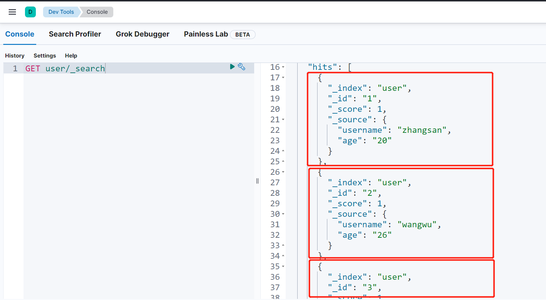Open the wrench request options menu
This screenshot has width=546, height=300.
coord(241,67)
